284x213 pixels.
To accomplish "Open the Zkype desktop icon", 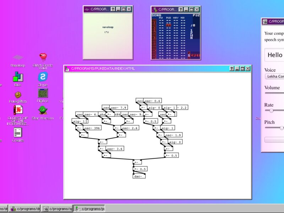I will coord(43,77).
